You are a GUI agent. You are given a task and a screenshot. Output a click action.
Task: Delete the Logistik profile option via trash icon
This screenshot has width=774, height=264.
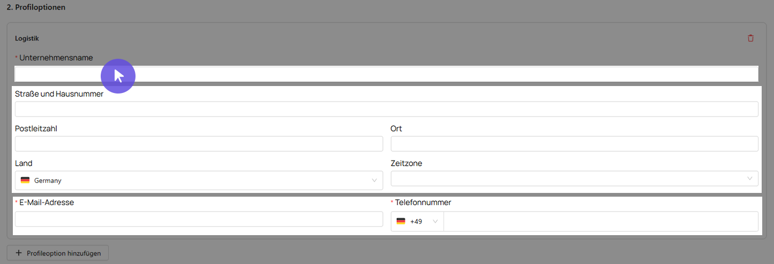tap(750, 38)
